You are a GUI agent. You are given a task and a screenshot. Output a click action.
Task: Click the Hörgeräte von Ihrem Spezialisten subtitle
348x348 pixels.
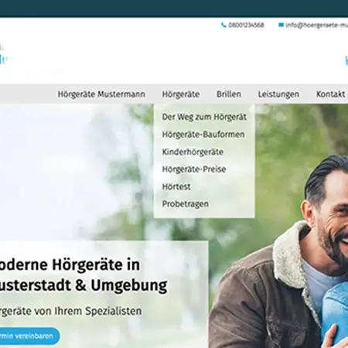[x=70, y=311]
